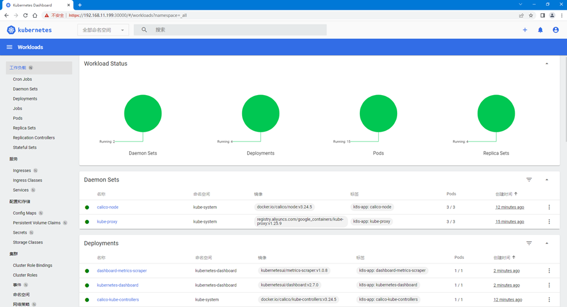Sort Deployments by creation time arrow
Viewport: 567px width, 307px height.
514,257
